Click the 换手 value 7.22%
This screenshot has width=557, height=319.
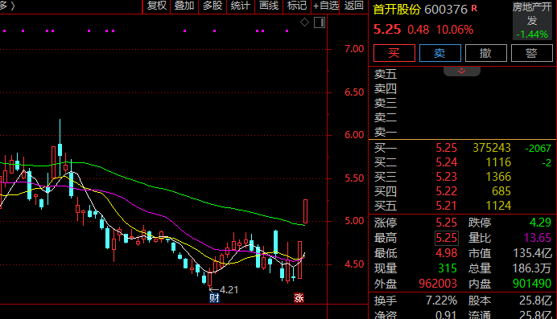coord(442,301)
